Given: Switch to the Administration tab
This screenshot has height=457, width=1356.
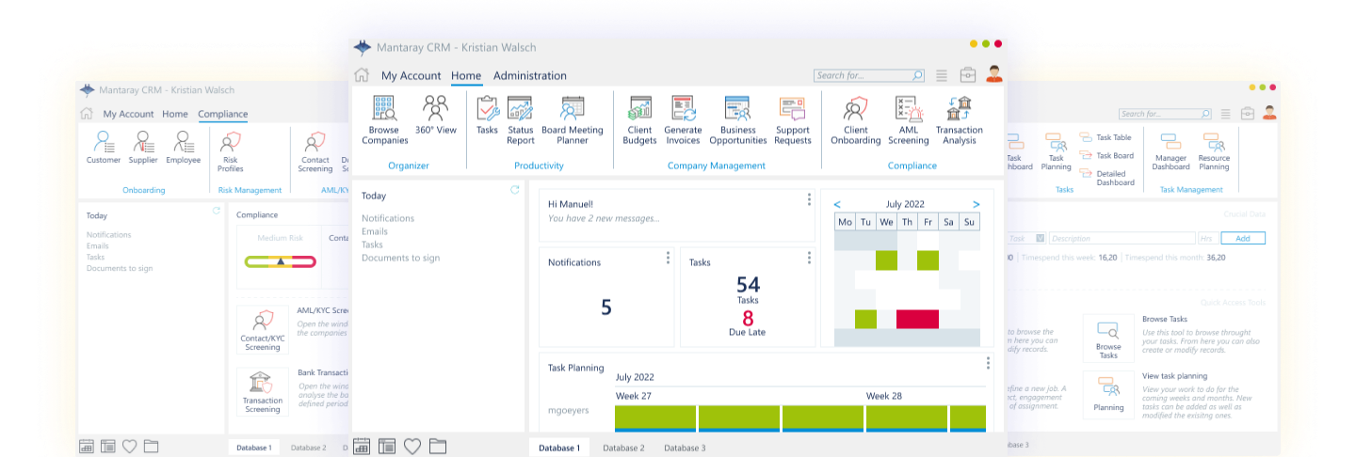Looking at the screenshot, I should (530, 75).
